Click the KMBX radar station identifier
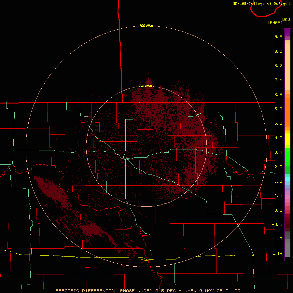This screenshot has height=293, width=293. 190,291
